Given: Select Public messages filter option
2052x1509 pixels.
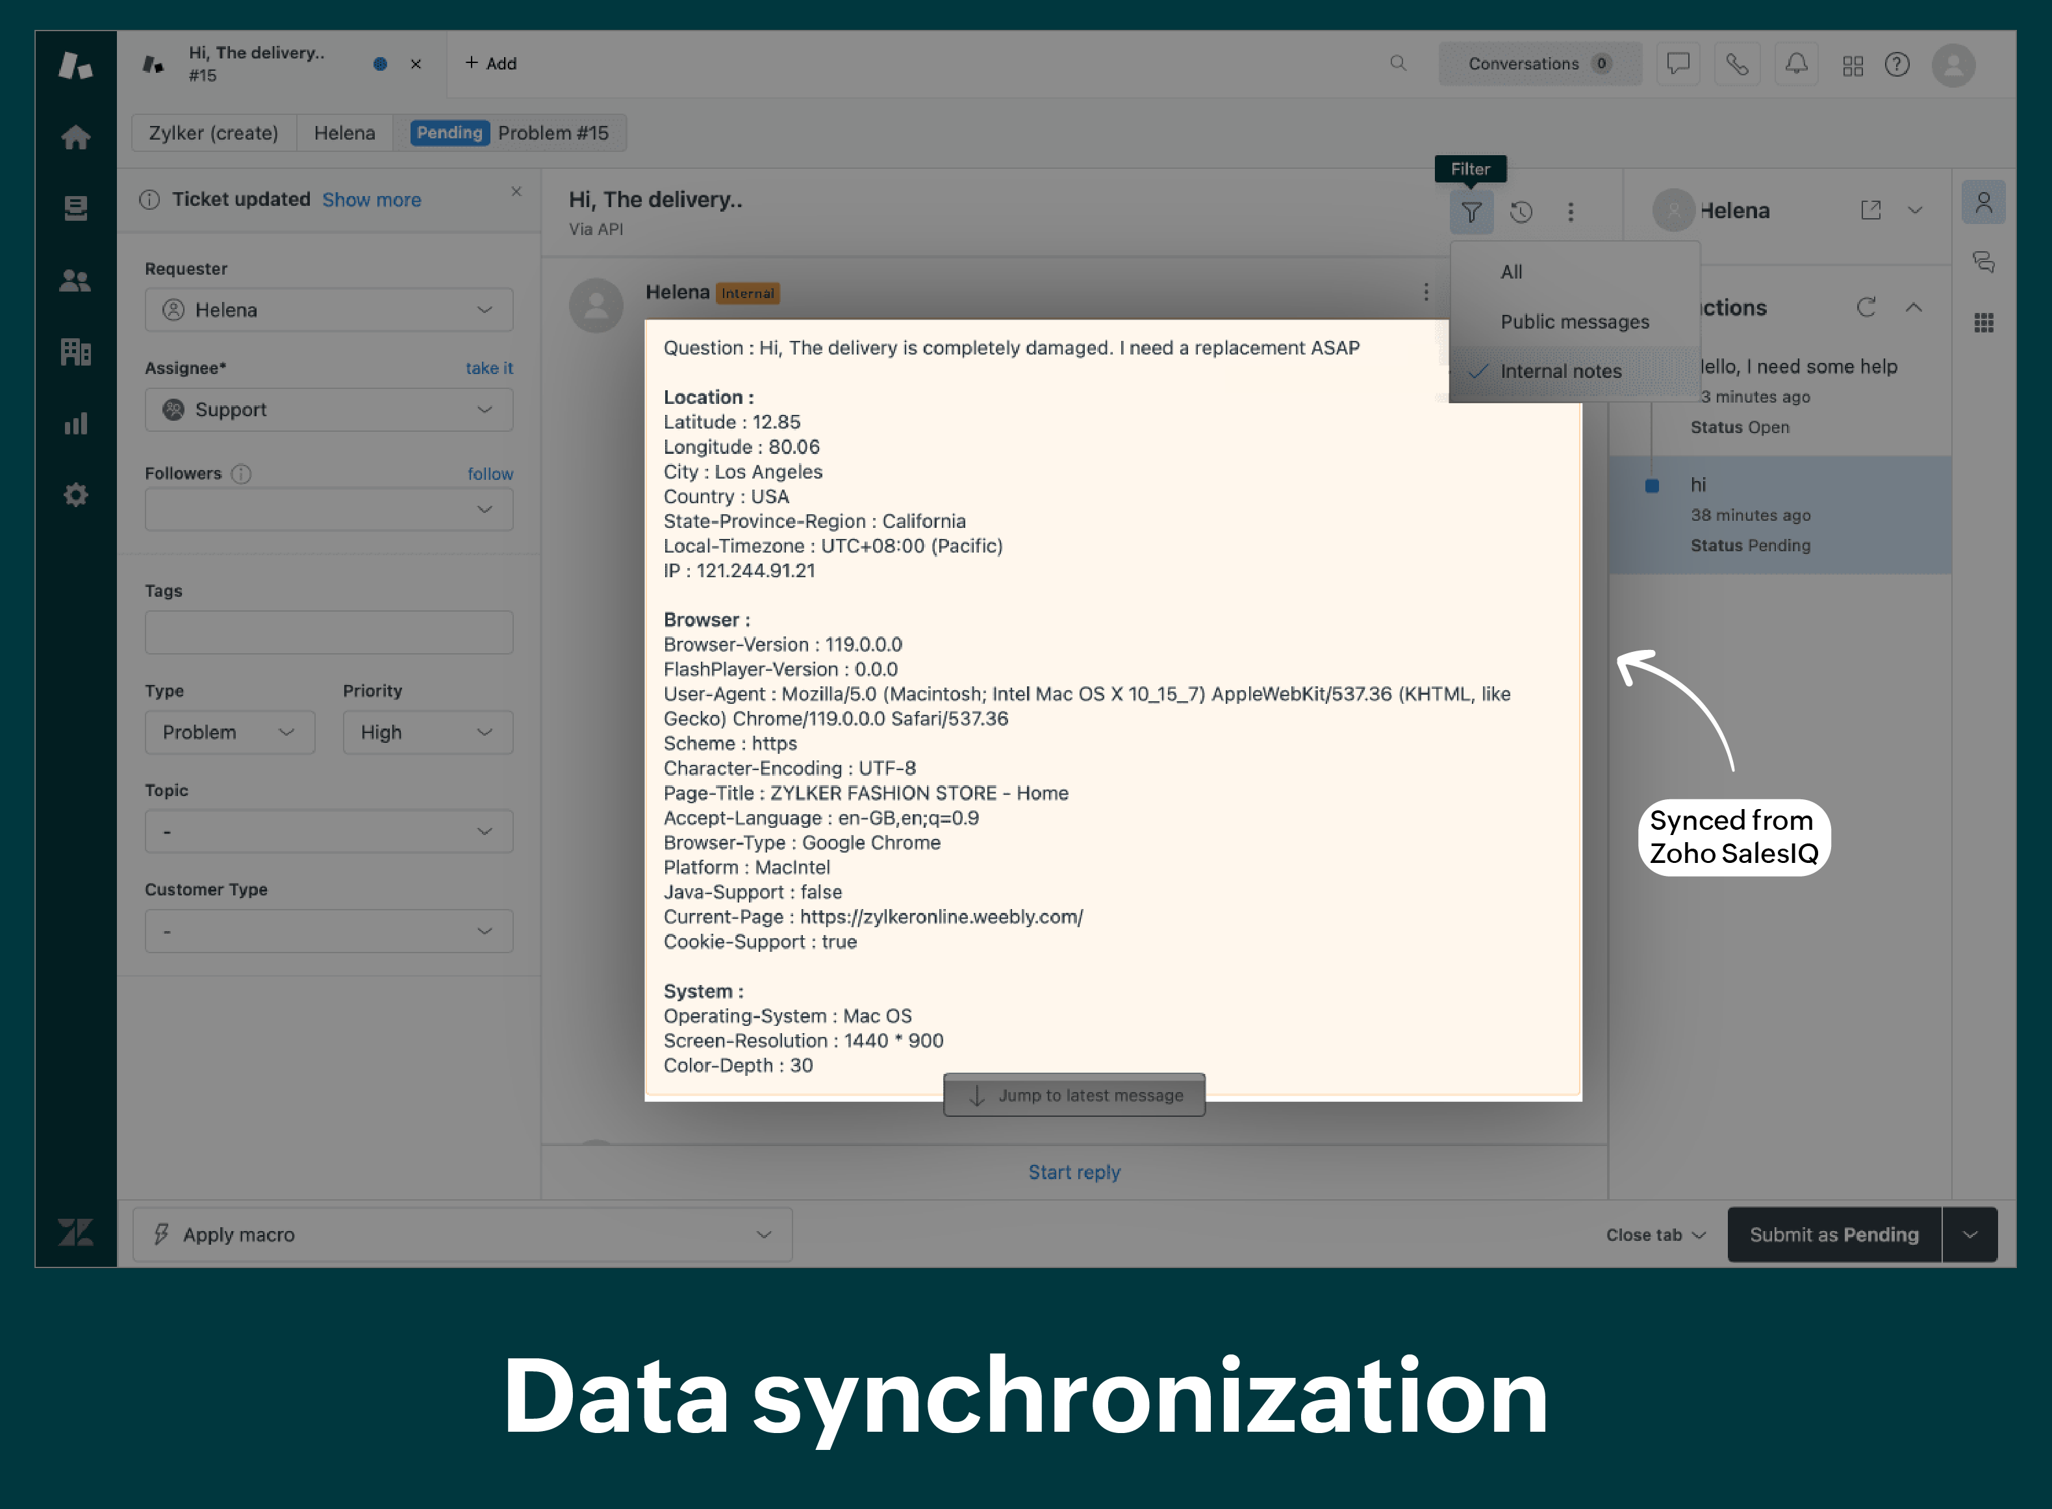Looking at the screenshot, I should pos(1574,321).
